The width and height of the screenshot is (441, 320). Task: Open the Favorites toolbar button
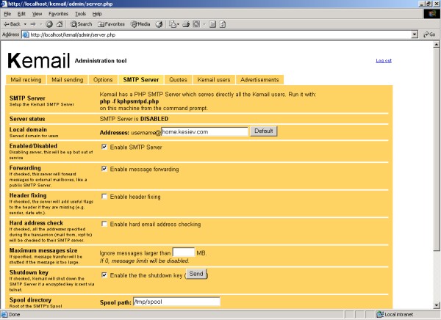[111, 24]
